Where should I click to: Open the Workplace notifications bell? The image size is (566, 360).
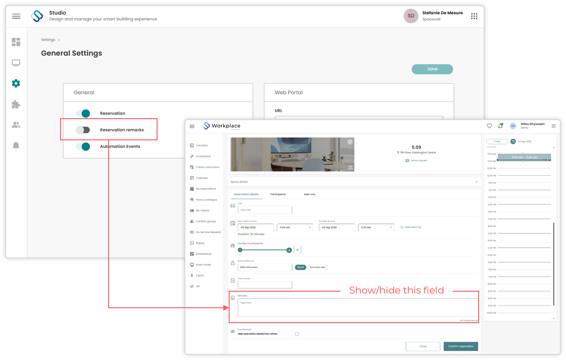pos(500,126)
